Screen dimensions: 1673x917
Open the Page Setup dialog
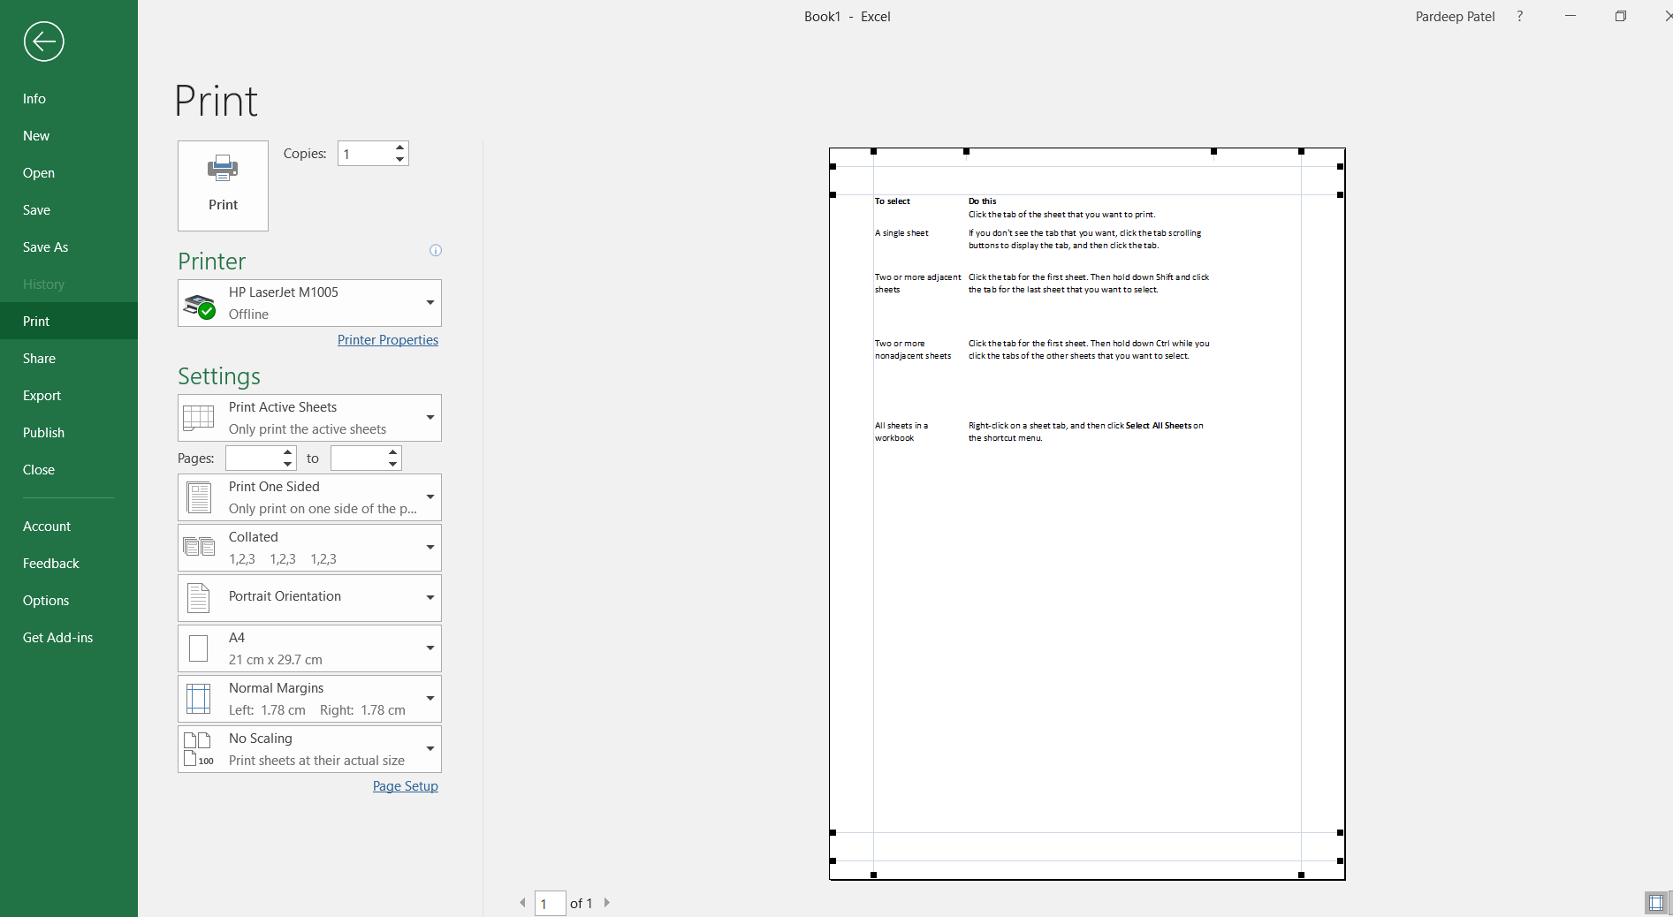tap(405, 785)
